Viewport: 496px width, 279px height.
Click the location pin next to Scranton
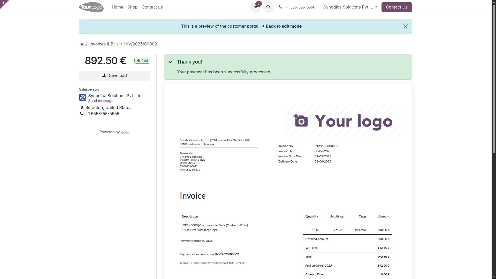click(82, 108)
